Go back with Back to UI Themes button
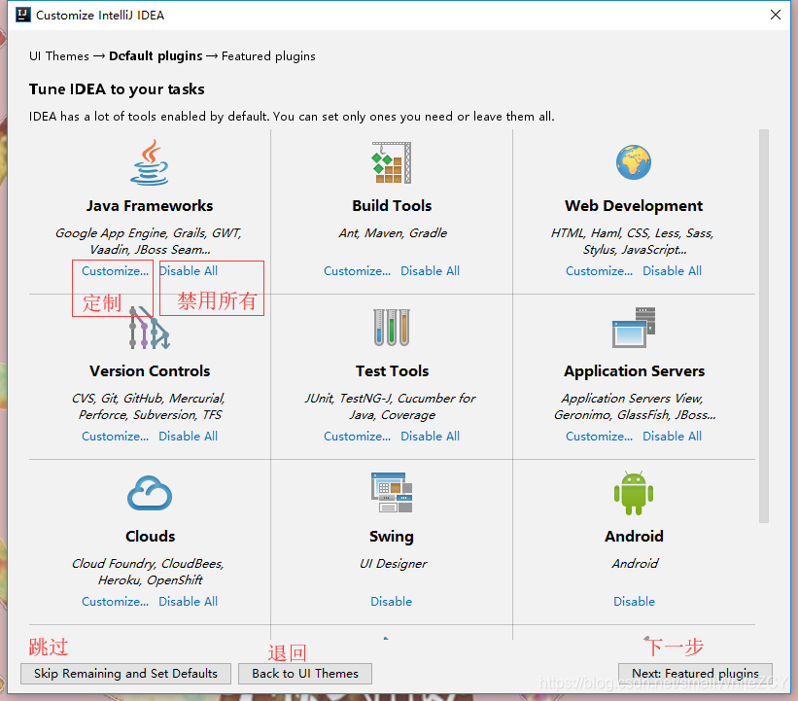The height and width of the screenshot is (701, 798). coord(305,674)
